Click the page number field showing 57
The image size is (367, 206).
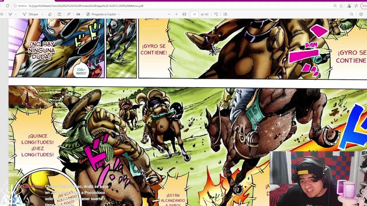pyautogui.click(x=194, y=14)
